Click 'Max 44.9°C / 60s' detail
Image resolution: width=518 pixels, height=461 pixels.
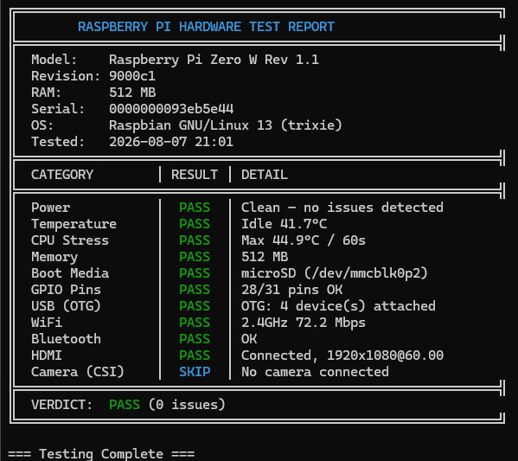304,240
